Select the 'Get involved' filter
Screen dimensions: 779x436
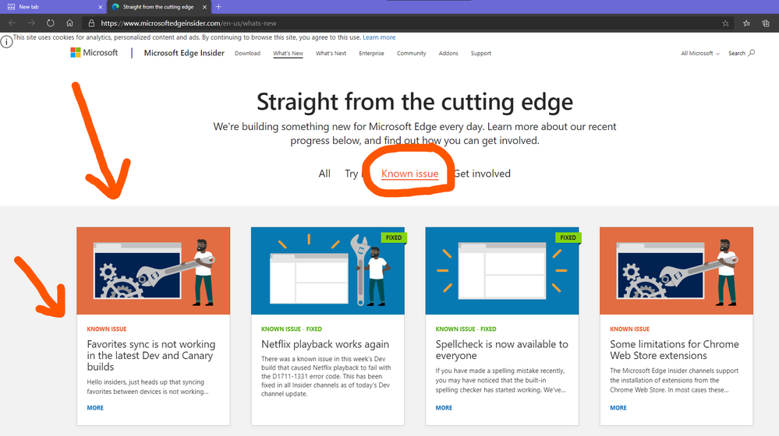[483, 174]
